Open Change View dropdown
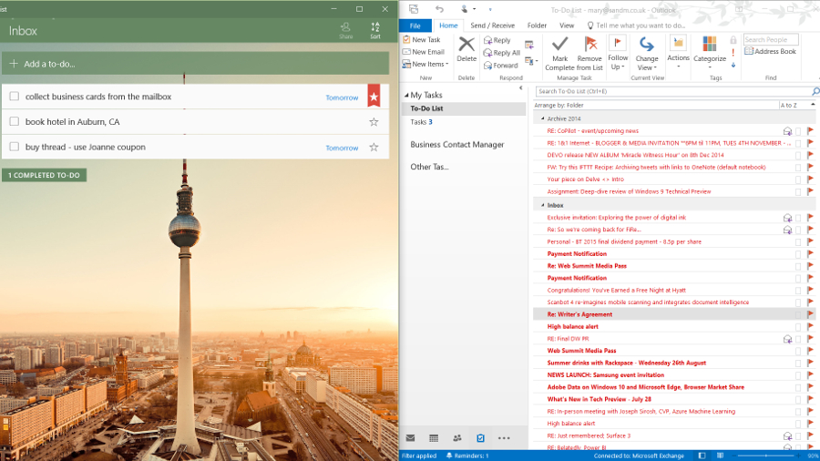Viewport: 820px width, 461px height. 647,54
